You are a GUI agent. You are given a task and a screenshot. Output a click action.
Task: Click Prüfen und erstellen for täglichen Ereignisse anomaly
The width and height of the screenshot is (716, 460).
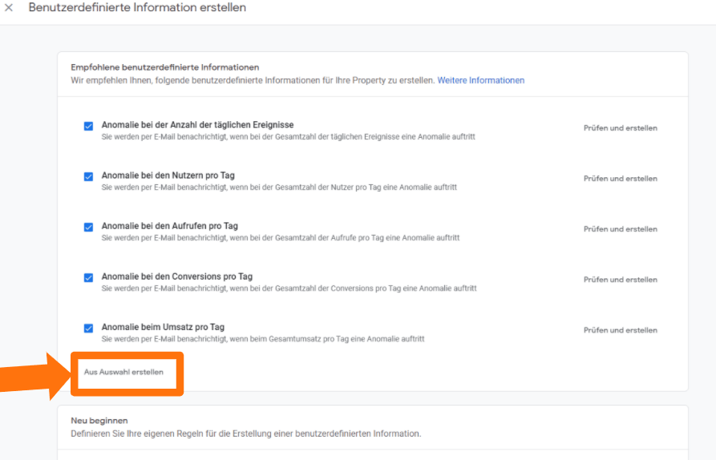click(x=620, y=128)
